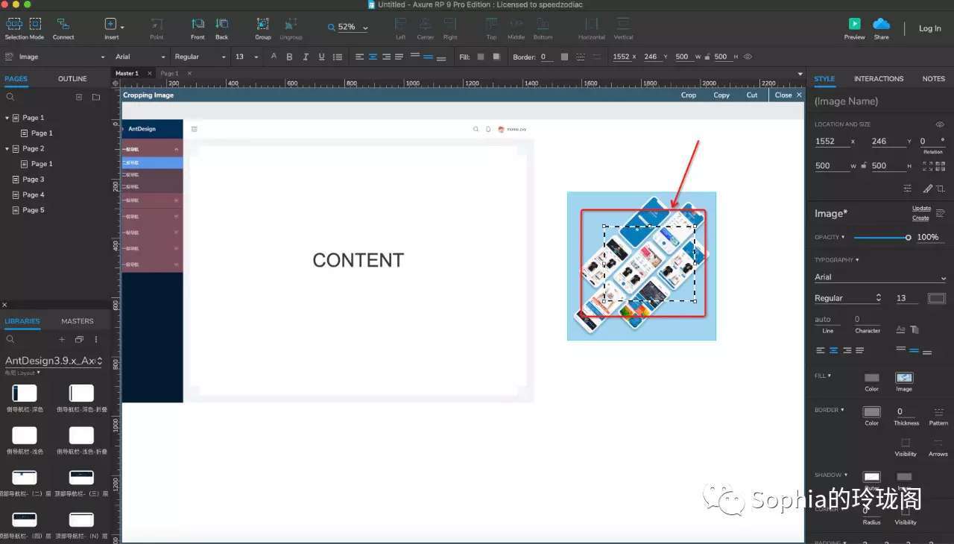The image size is (954, 544).
Task: Click the Log In button
Action: tap(929, 28)
